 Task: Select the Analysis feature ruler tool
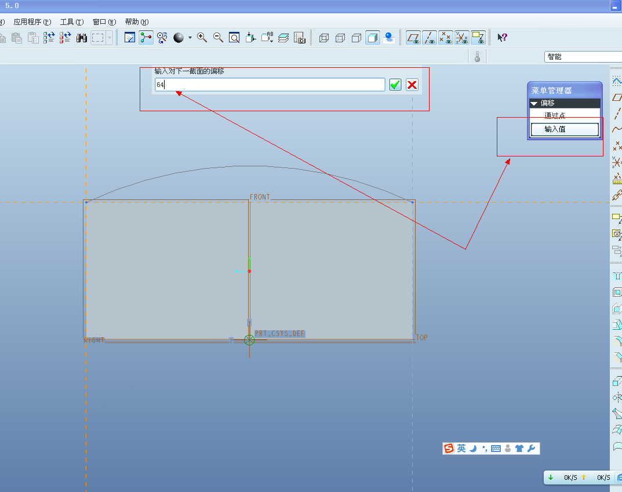pyautogui.click(x=617, y=179)
